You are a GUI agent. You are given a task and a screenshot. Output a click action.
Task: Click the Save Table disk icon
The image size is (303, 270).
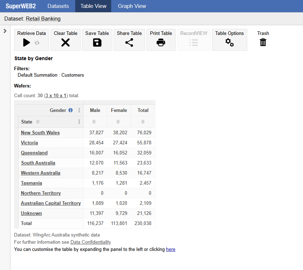click(97, 42)
